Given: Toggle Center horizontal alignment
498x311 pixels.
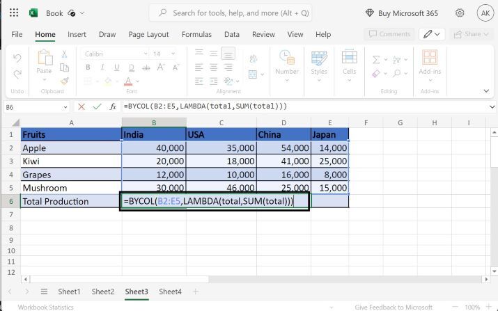Looking at the screenshot, I should [x=213, y=67].
